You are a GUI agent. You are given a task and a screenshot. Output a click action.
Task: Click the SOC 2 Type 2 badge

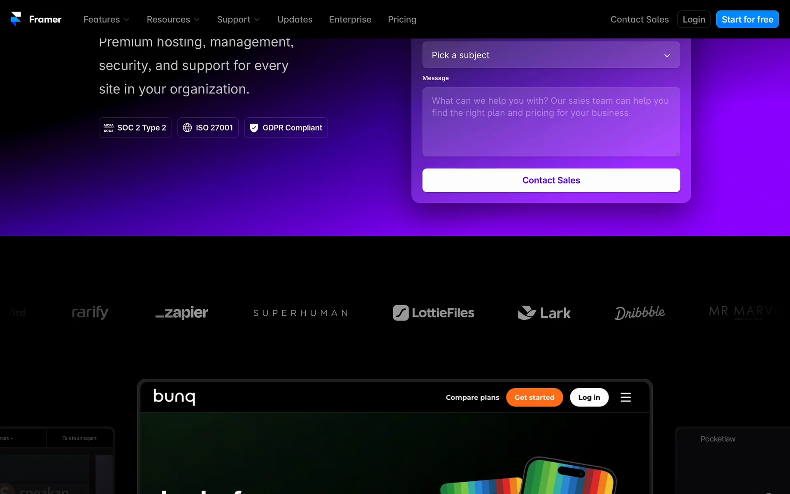[x=135, y=128]
